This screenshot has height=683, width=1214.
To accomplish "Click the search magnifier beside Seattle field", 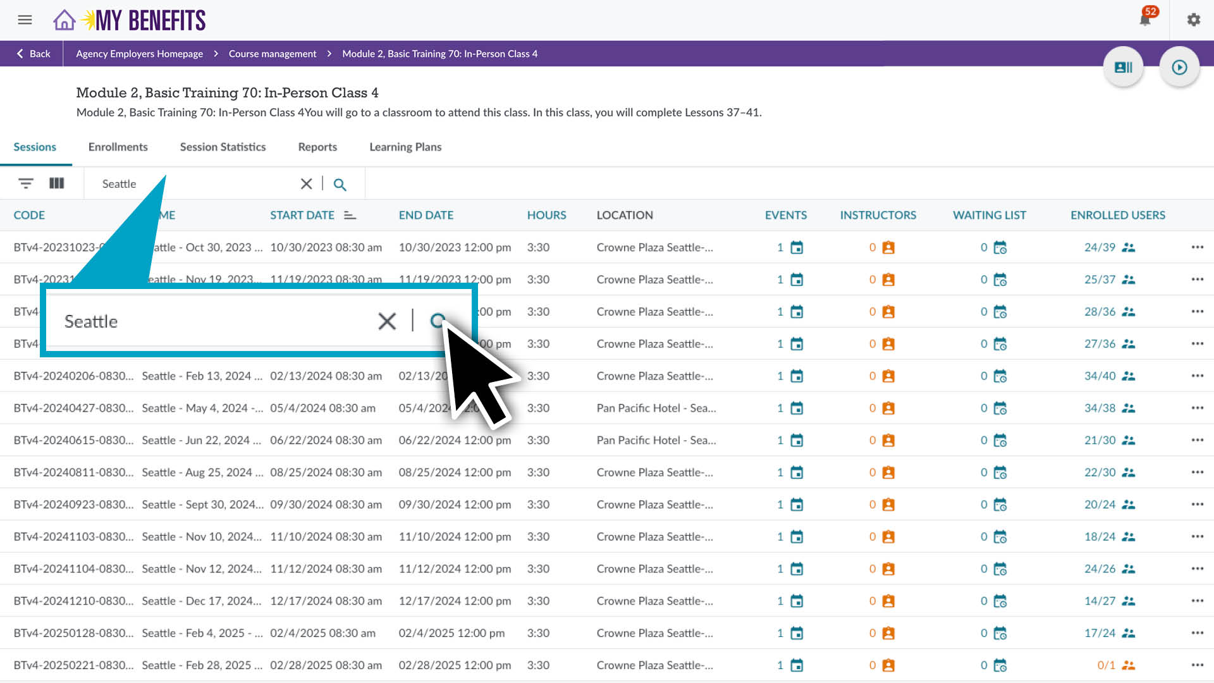I will (340, 184).
